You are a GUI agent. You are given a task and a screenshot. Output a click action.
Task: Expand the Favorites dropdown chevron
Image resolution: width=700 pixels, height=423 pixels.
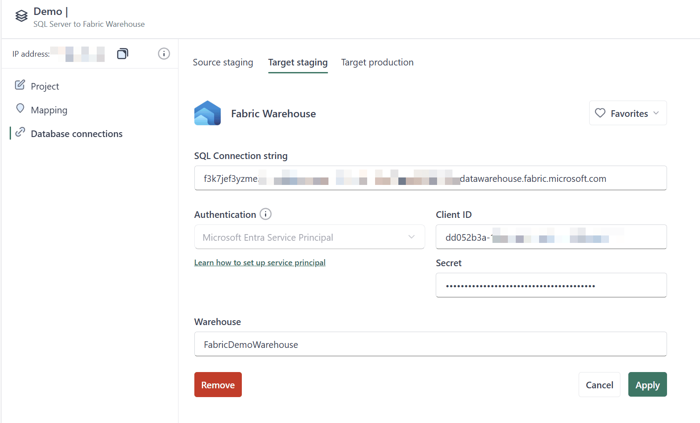click(656, 113)
